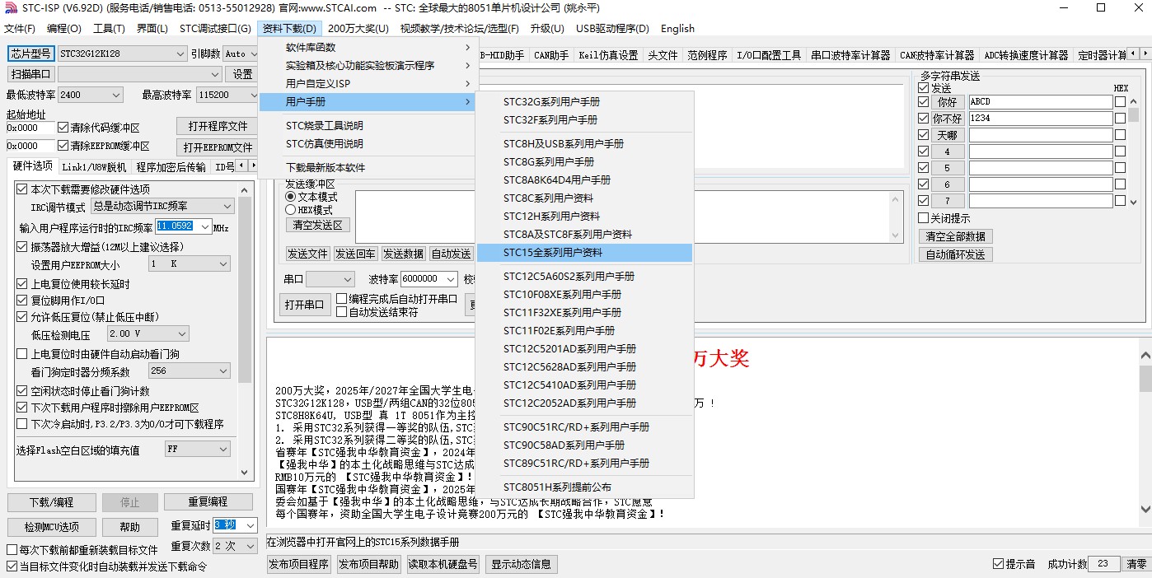Viewport: 1152px width, 578px height.
Task: Click the 清空全部数据 button
Action: pos(955,236)
